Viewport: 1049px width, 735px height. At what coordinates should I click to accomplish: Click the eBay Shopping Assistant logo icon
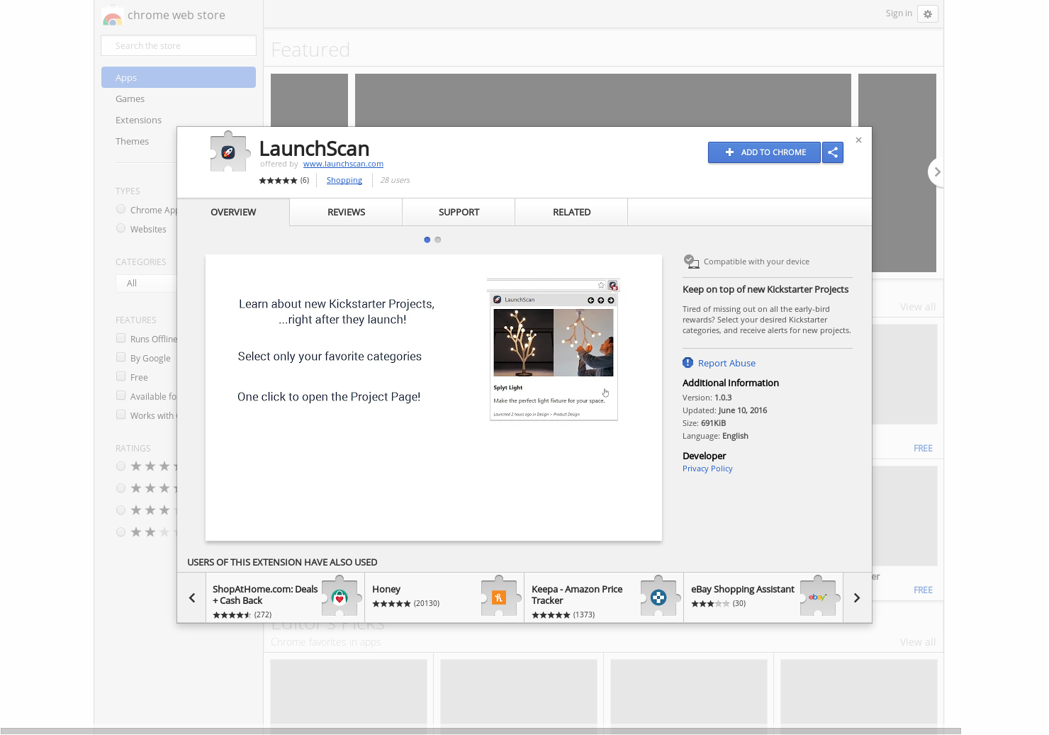(818, 597)
